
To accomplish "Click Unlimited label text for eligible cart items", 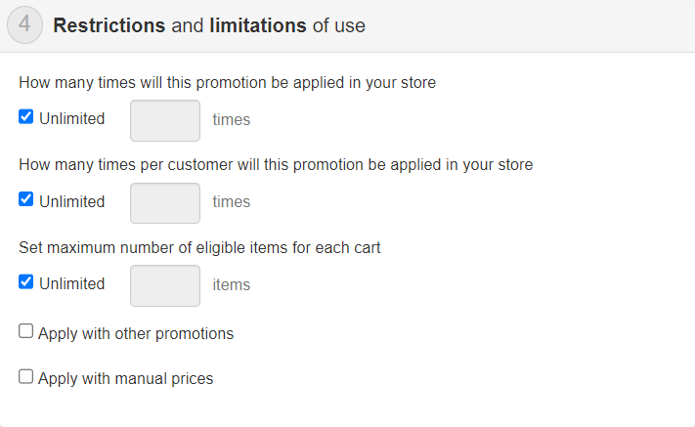I will 71,283.
